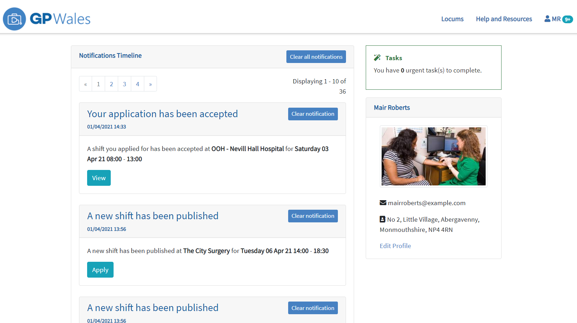
Task: Go to notifications page 4
Action: 138,84
